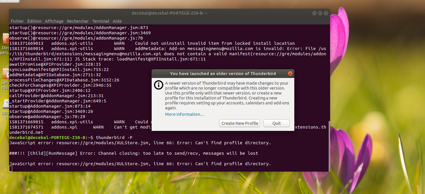Click the terminal title bar text

coord(169,13)
